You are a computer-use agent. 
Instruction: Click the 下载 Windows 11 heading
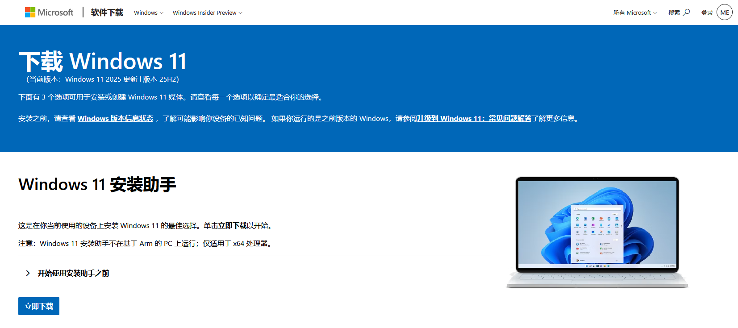pyautogui.click(x=103, y=62)
